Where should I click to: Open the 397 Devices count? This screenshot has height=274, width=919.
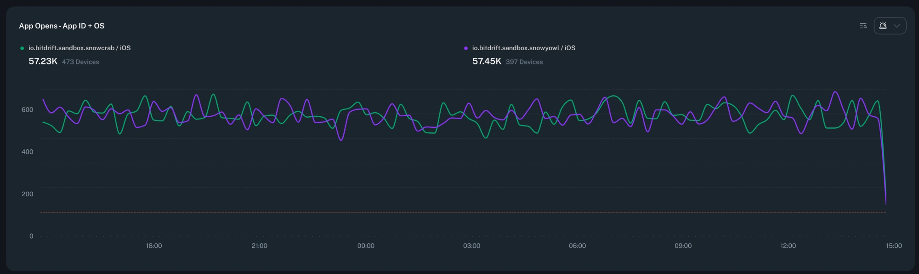tap(524, 62)
